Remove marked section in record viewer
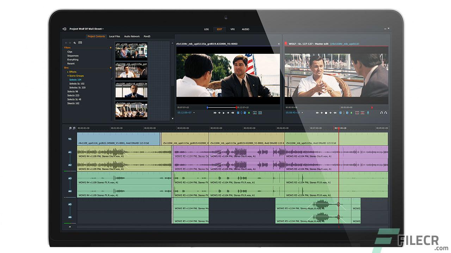 pyautogui.click(x=357, y=113)
